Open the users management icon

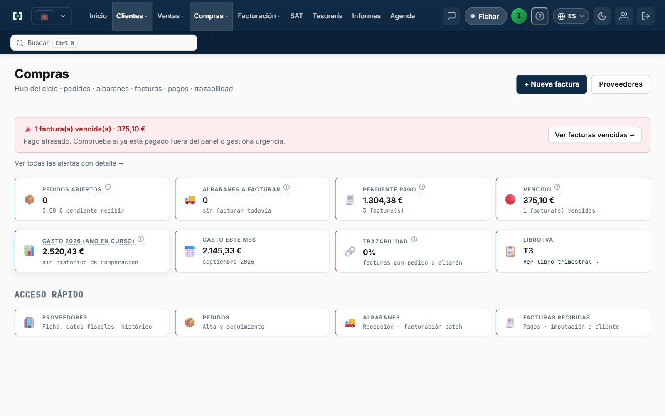624,16
